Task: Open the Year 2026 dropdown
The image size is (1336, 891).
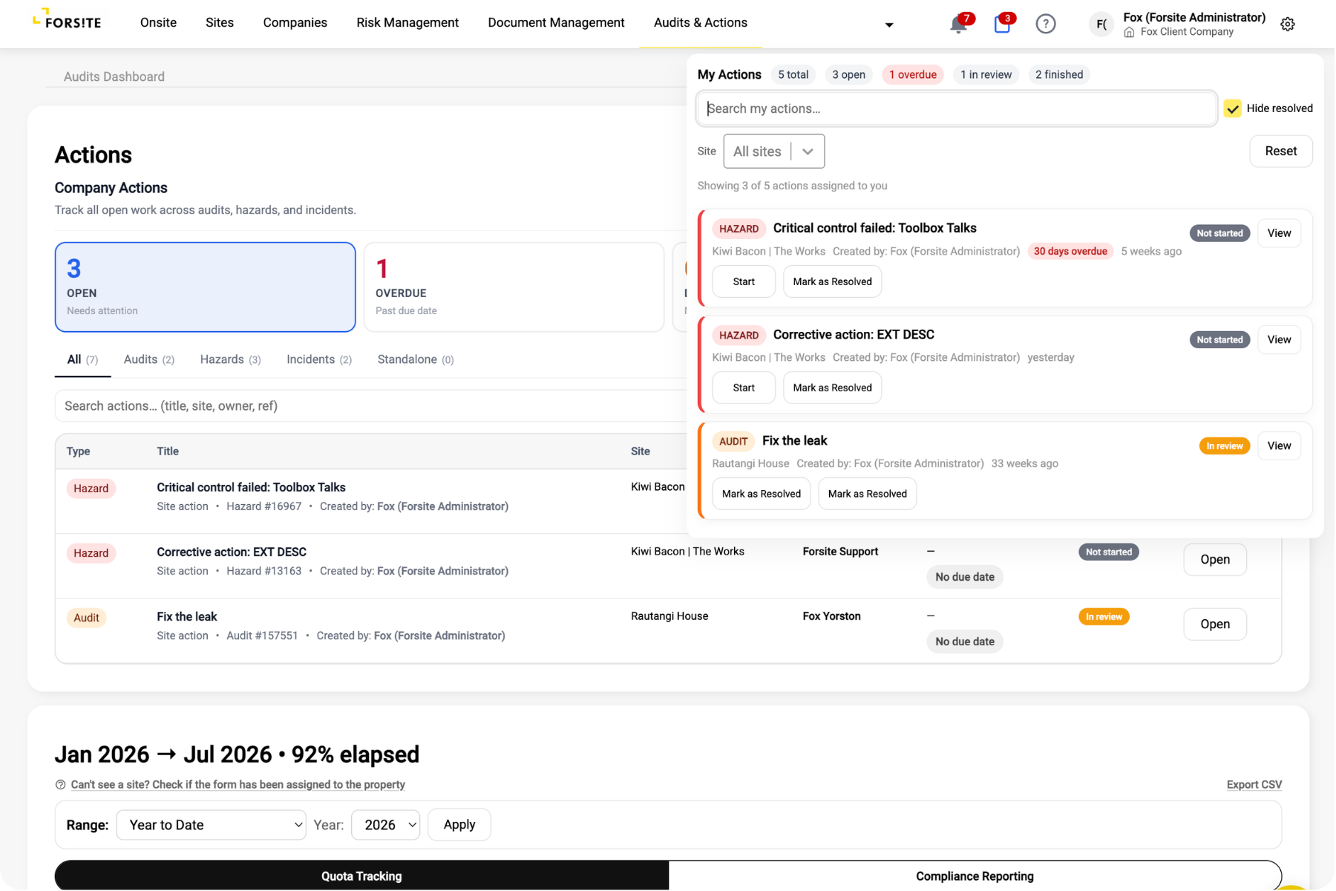Action: [385, 825]
